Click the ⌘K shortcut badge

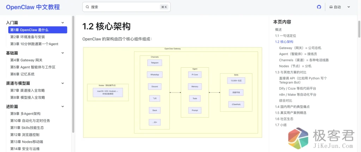pyautogui.click(x=164, y=7)
